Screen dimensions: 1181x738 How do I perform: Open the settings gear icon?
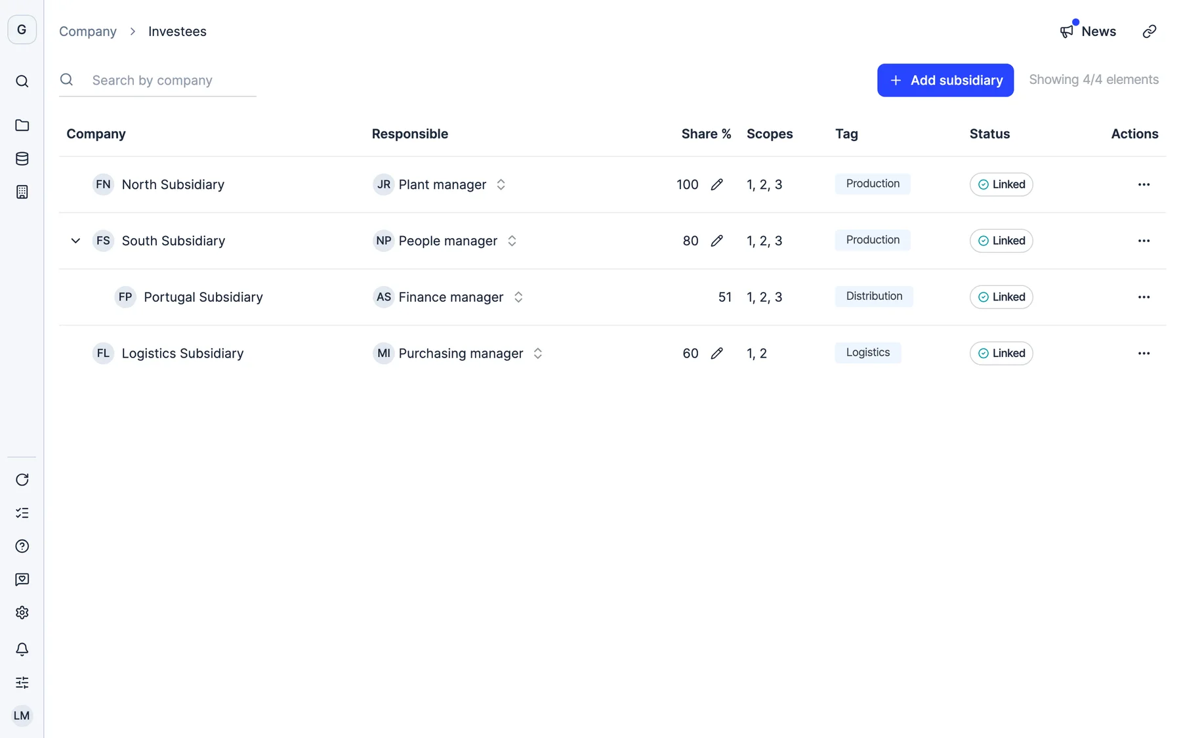tap(22, 613)
